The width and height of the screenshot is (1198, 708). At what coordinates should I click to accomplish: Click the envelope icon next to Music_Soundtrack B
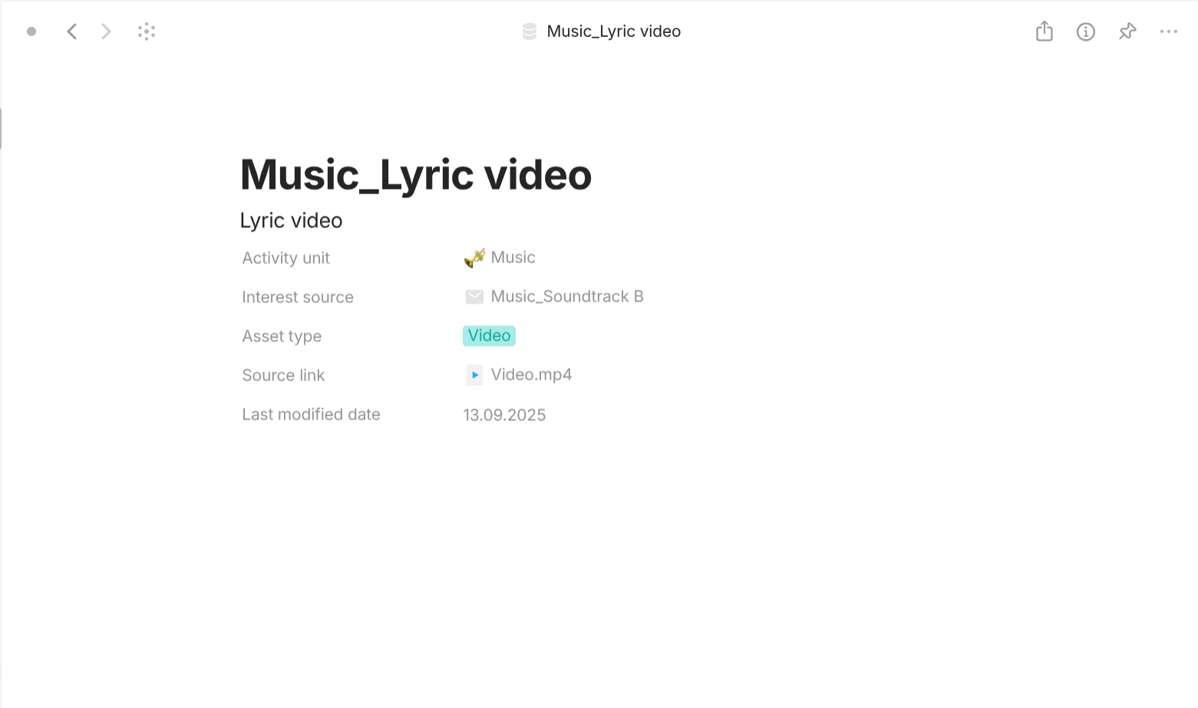(x=474, y=296)
